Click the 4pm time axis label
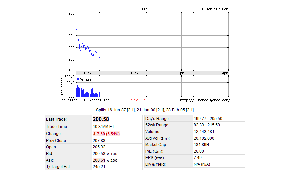 [x=225, y=73]
